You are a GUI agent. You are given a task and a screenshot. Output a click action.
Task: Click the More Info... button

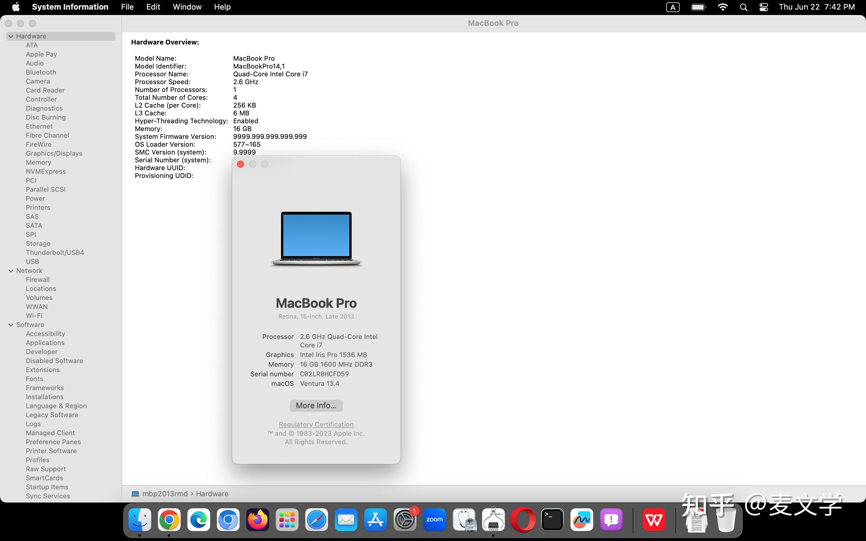point(316,405)
